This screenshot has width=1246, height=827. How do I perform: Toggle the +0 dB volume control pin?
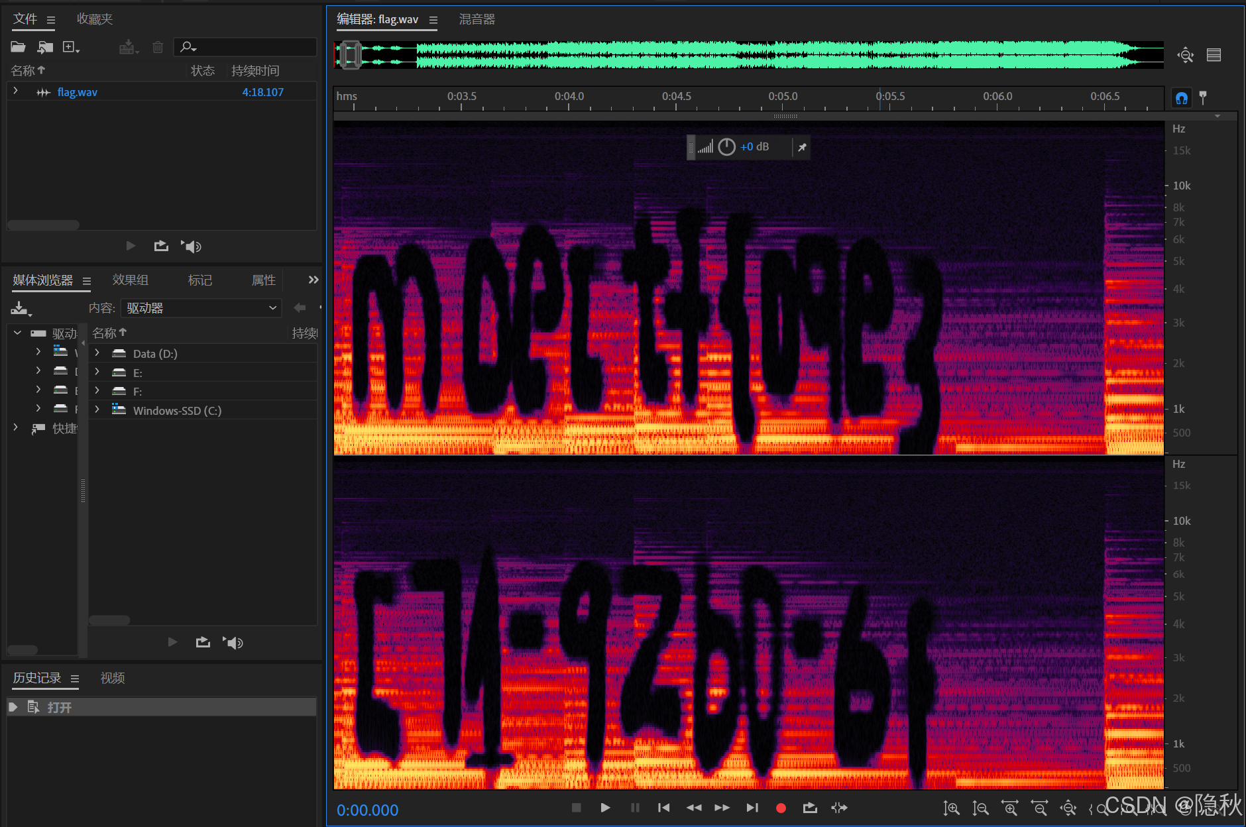coord(802,147)
